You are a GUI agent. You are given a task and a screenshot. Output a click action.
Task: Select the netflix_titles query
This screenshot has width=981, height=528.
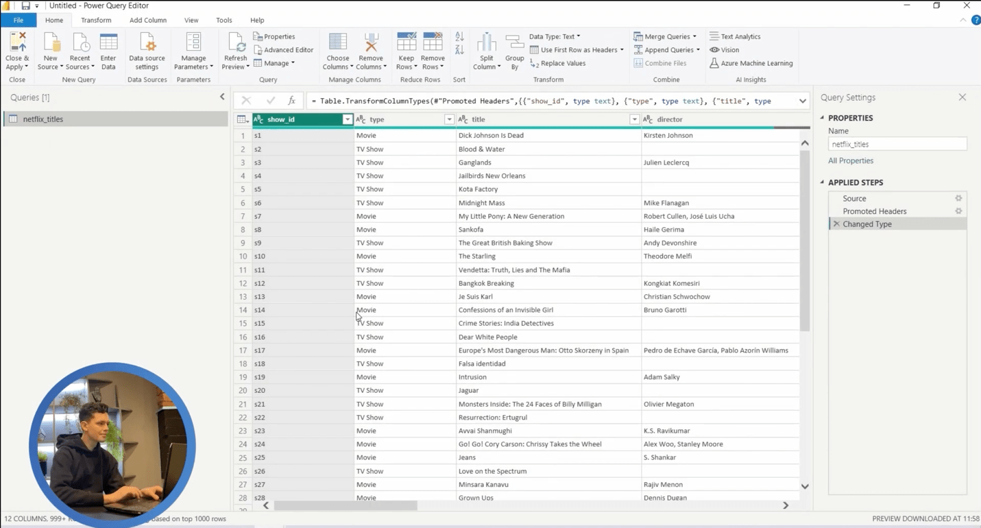click(115, 119)
